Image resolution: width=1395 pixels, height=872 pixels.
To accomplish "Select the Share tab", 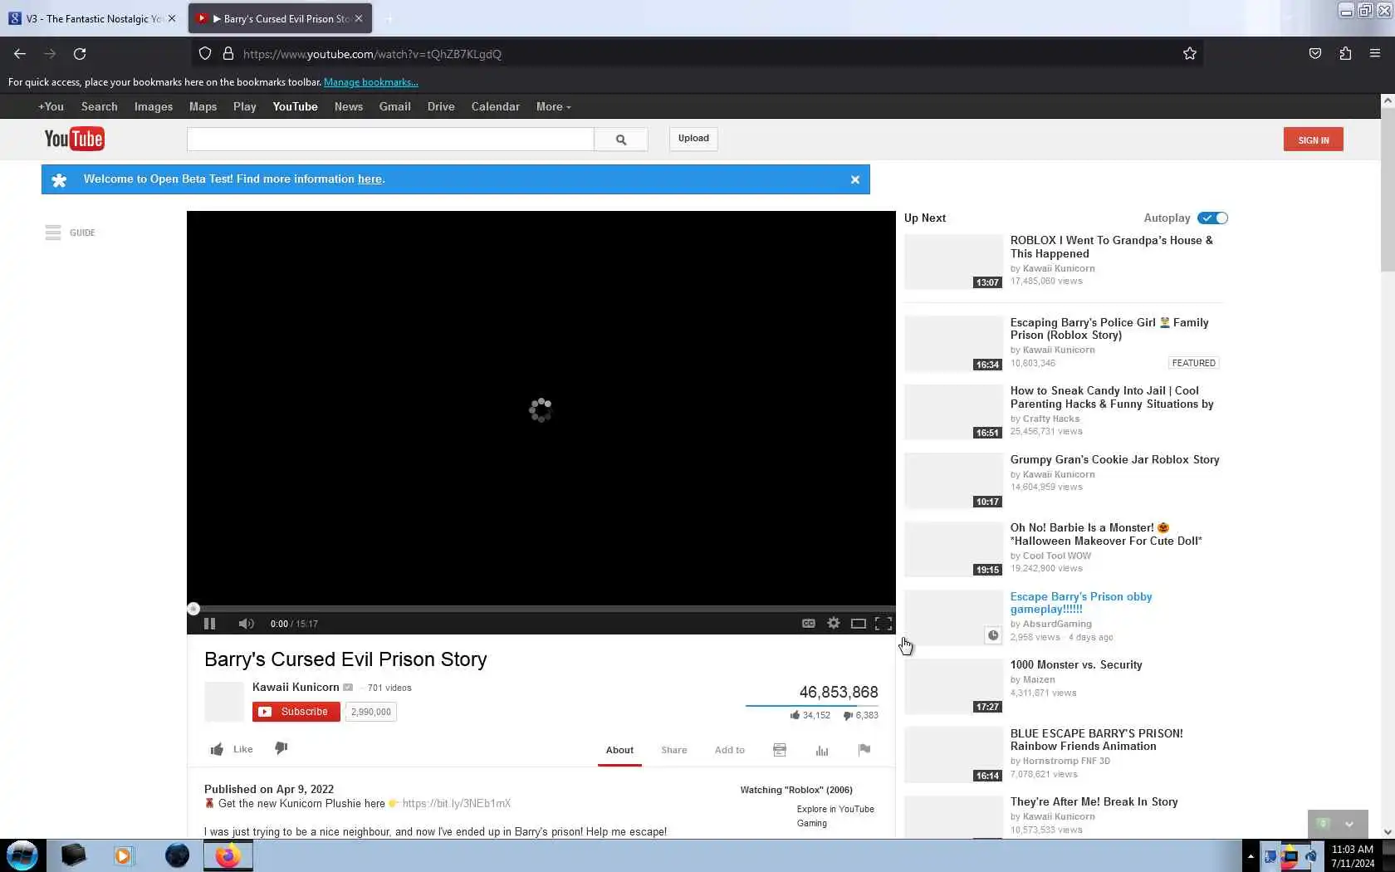I will [x=674, y=750].
